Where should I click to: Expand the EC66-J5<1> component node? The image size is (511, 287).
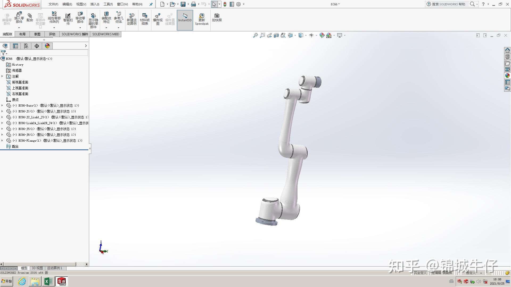[x=2, y=129]
